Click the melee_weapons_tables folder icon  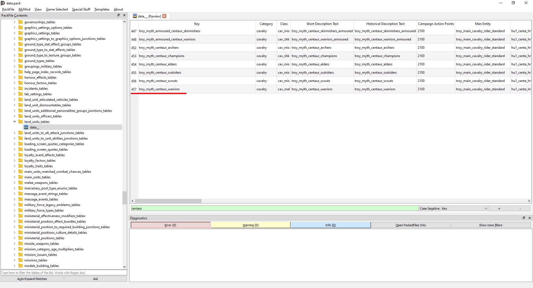pos(21,183)
